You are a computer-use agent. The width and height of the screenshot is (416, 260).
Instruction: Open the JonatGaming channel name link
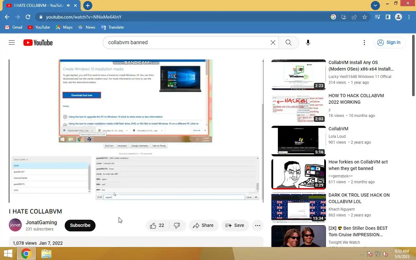(41, 222)
